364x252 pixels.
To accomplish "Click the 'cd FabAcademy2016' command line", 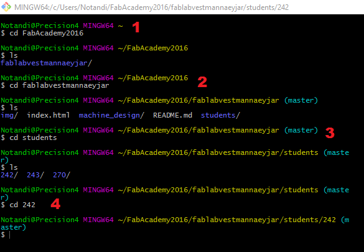I will pyautogui.click(x=42, y=33).
